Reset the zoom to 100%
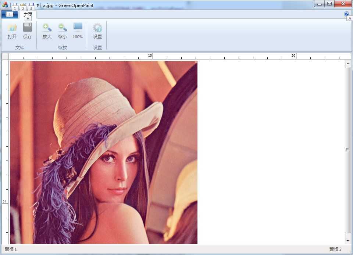This screenshot has height=255, width=353. (78, 31)
